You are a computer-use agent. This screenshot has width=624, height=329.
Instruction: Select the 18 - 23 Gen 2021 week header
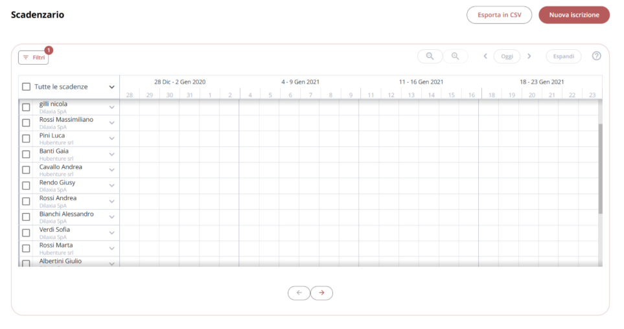pyautogui.click(x=542, y=82)
